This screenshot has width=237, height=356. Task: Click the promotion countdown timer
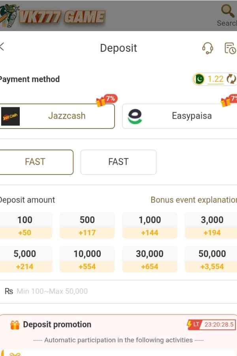(219, 325)
